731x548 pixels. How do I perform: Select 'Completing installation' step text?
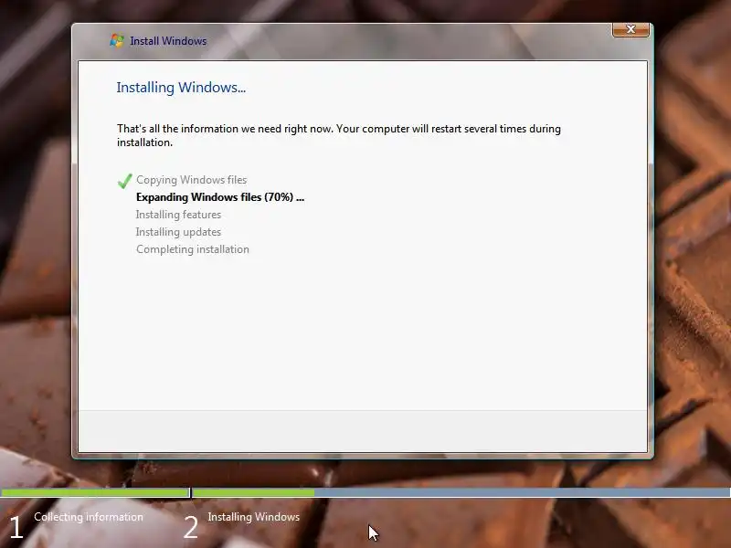pos(193,249)
